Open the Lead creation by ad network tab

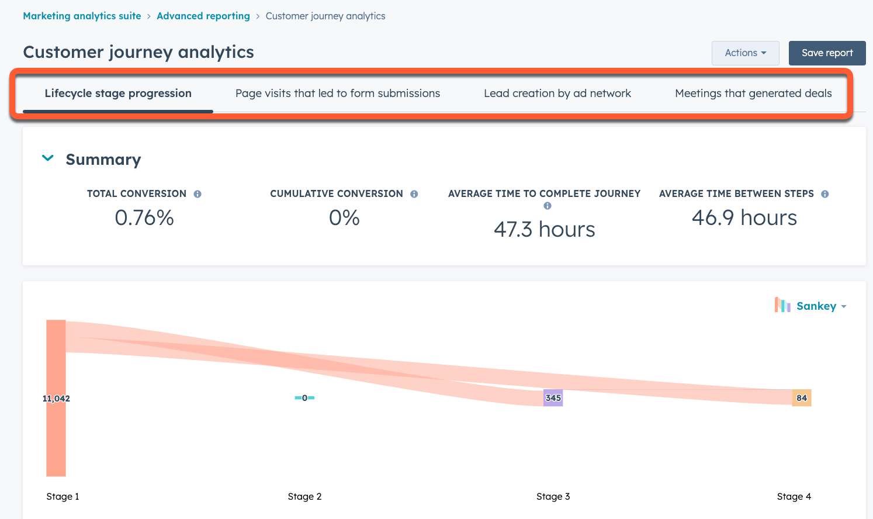pyautogui.click(x=557, y=94)
